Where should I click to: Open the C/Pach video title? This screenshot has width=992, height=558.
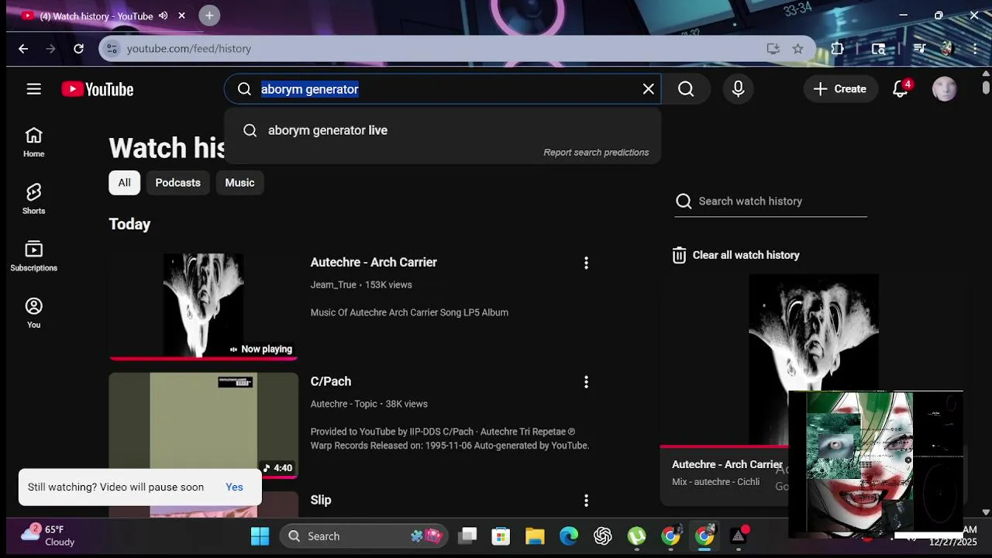(x=331, y=381)
